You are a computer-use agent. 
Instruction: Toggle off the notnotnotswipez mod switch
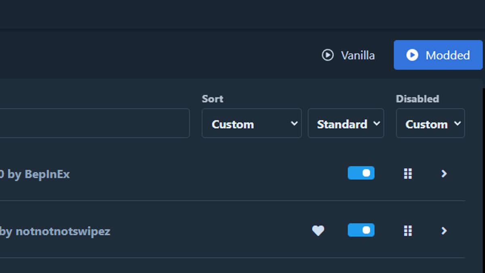tap(361, 230)
